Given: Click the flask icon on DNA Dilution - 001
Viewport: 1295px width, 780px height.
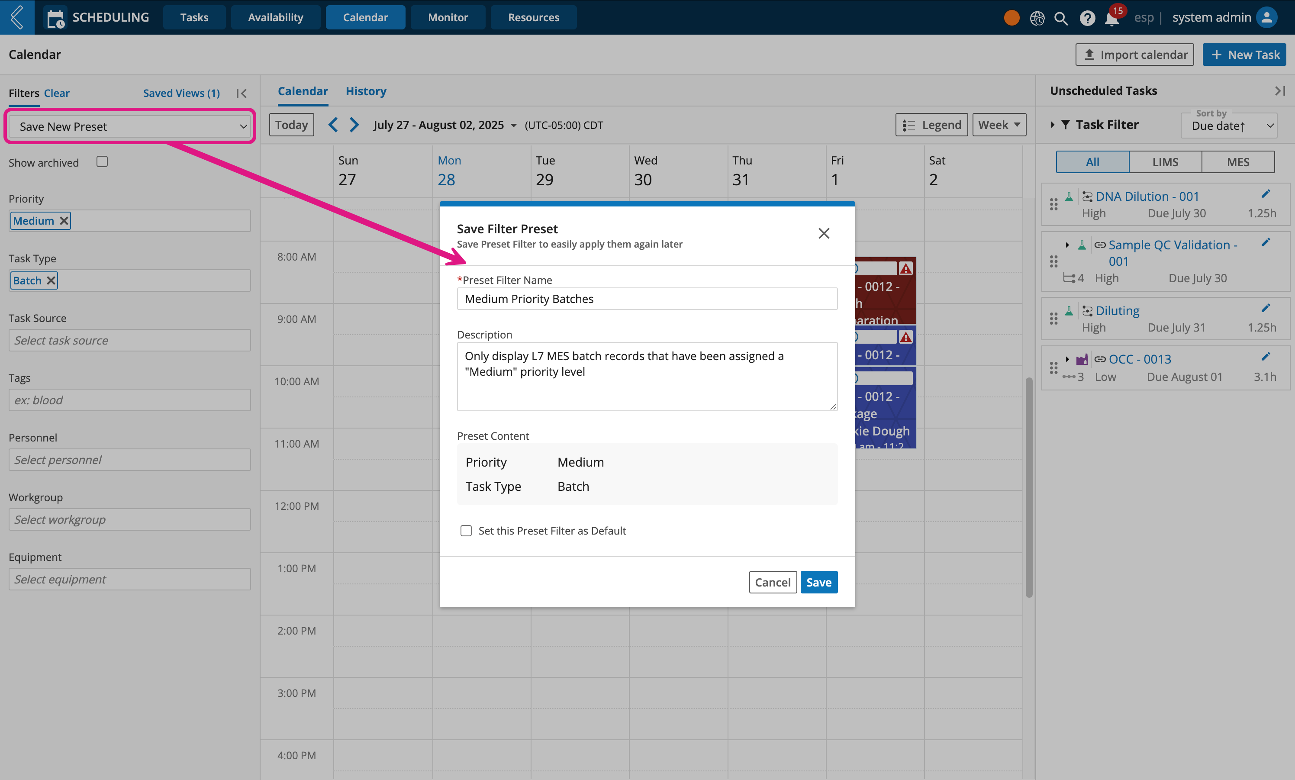Looking at the screenshot, I should pos(1069,197).
